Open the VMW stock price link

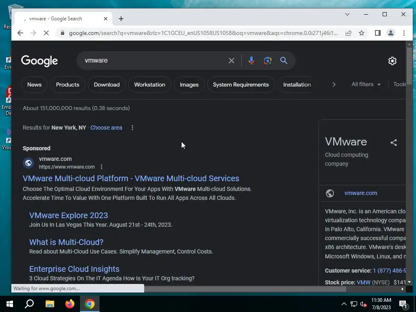tap(364, 282)
